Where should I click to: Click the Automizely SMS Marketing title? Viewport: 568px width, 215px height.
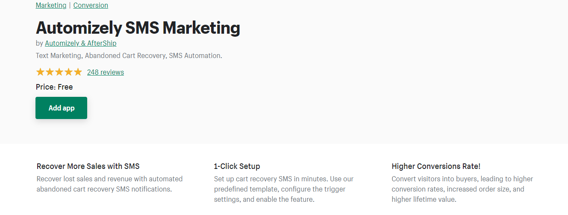(x=138, y=28)
